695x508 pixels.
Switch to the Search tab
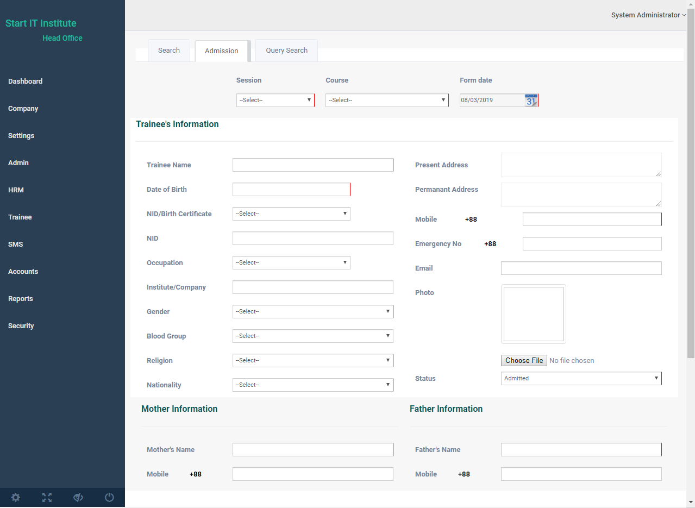point(169,51)
